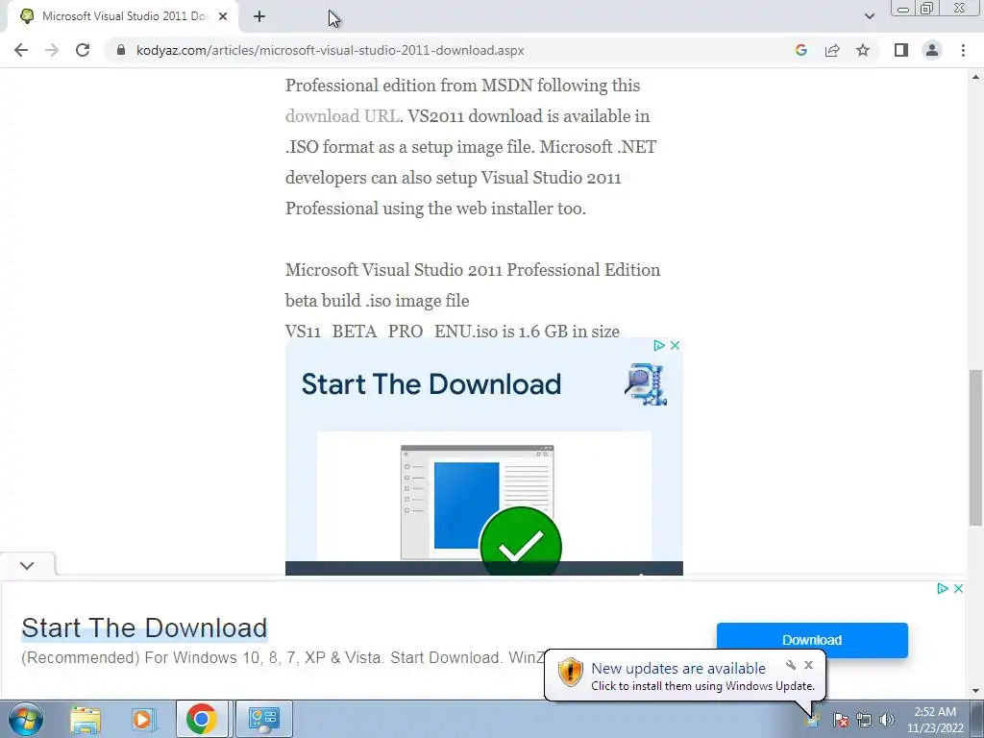Close the bottom banner ad
Image resolution: width=984 pixels, height=738 pixels.
coord(958,589)
